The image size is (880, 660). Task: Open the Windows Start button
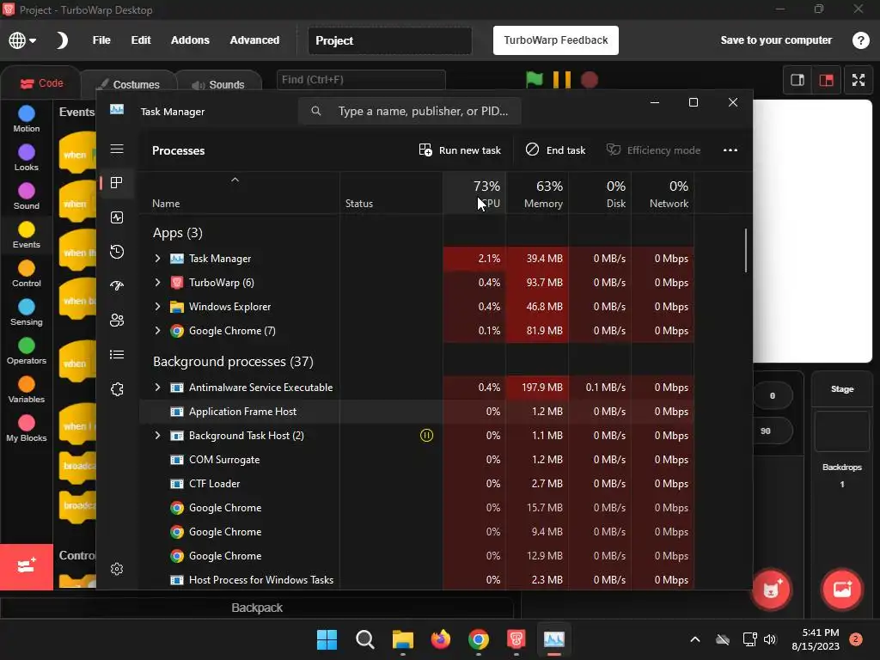pos(327,639)
